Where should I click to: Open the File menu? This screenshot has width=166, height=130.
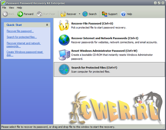(x=4, y=8)
